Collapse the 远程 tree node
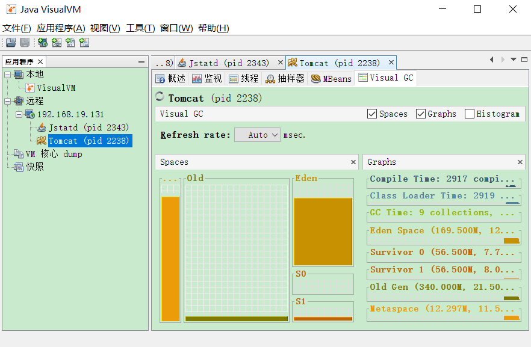Image resolution: width=531 pixels, height=347 pixels. tap(7, 101)
